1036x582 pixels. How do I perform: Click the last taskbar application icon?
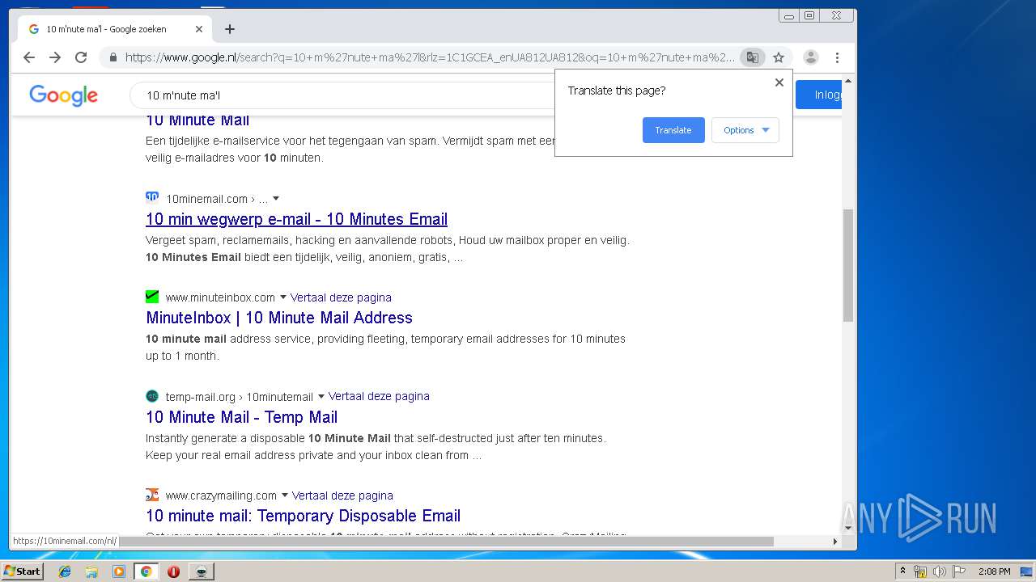tap(202, 571)
